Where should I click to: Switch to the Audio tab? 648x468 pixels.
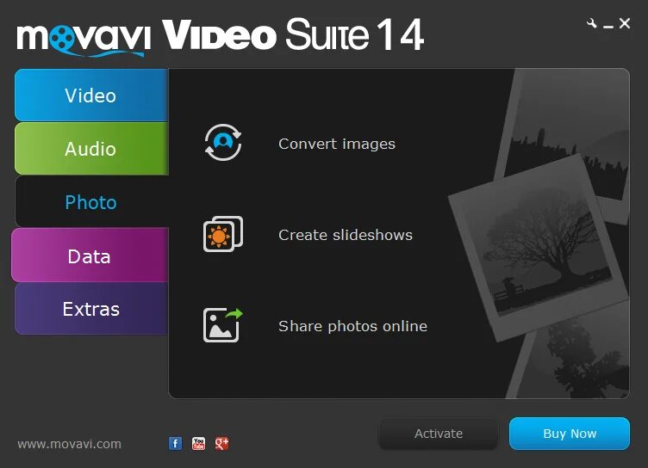coord(91,149)
